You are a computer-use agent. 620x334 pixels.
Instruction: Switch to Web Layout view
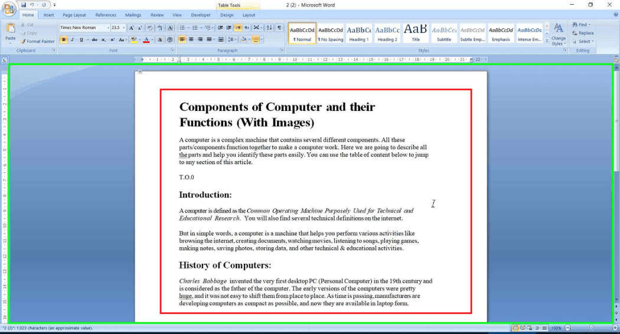tap(530, 328)
